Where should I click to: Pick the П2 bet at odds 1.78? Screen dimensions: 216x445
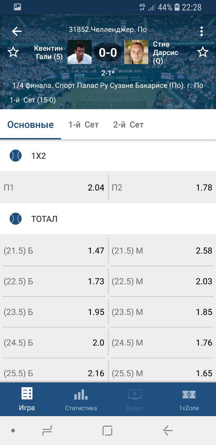coord(162,188)
